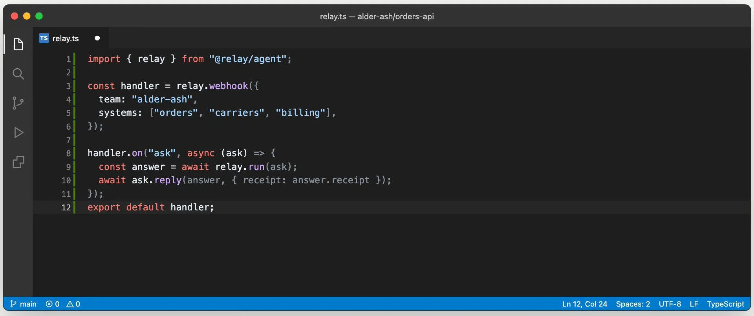Screen dimensions: 754x316
Task: Open the Extensions panel
Action: (18, 162)
